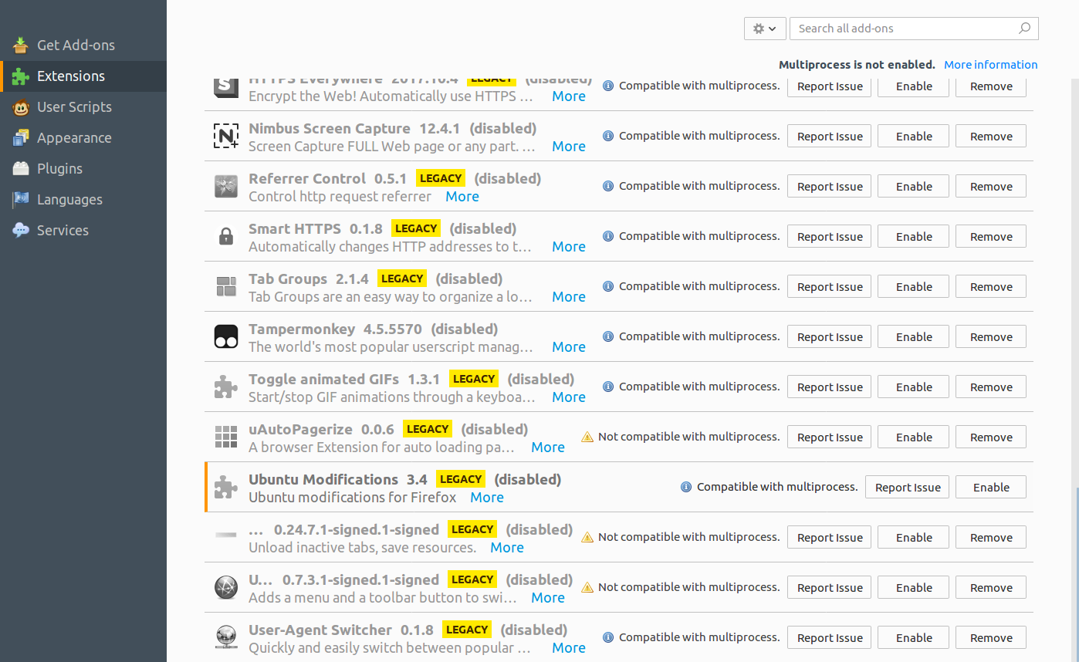
Task: Open the gear tools dropdown menu
Action: 765,29
